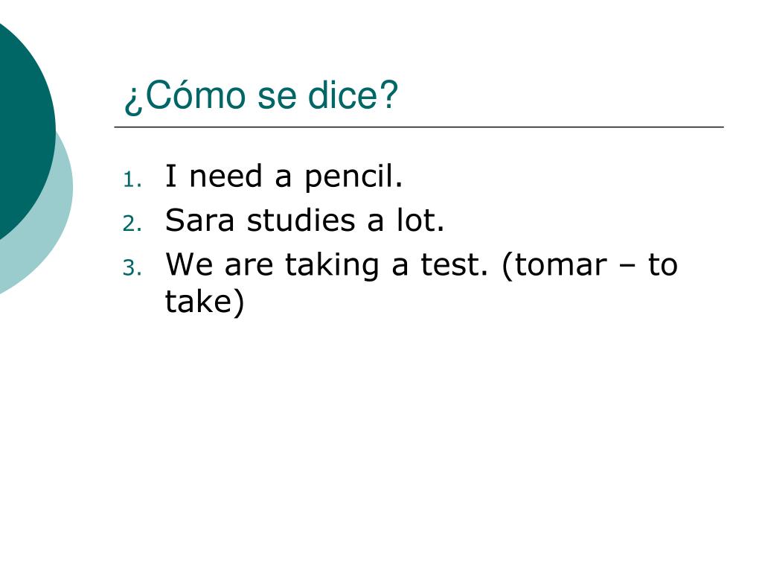
Task: Click the horizontal line under the title
Action: [x=419, y=127]
